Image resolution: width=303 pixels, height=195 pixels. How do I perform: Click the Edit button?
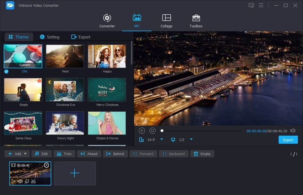pos(41,154)
